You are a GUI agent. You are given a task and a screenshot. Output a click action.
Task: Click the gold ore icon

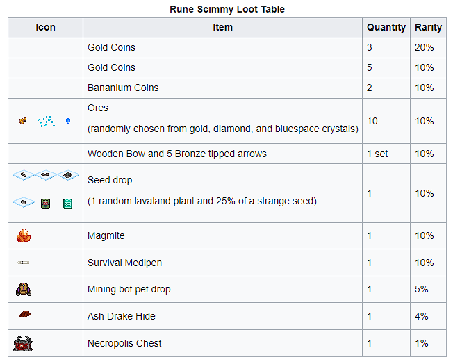coord(23,121)
